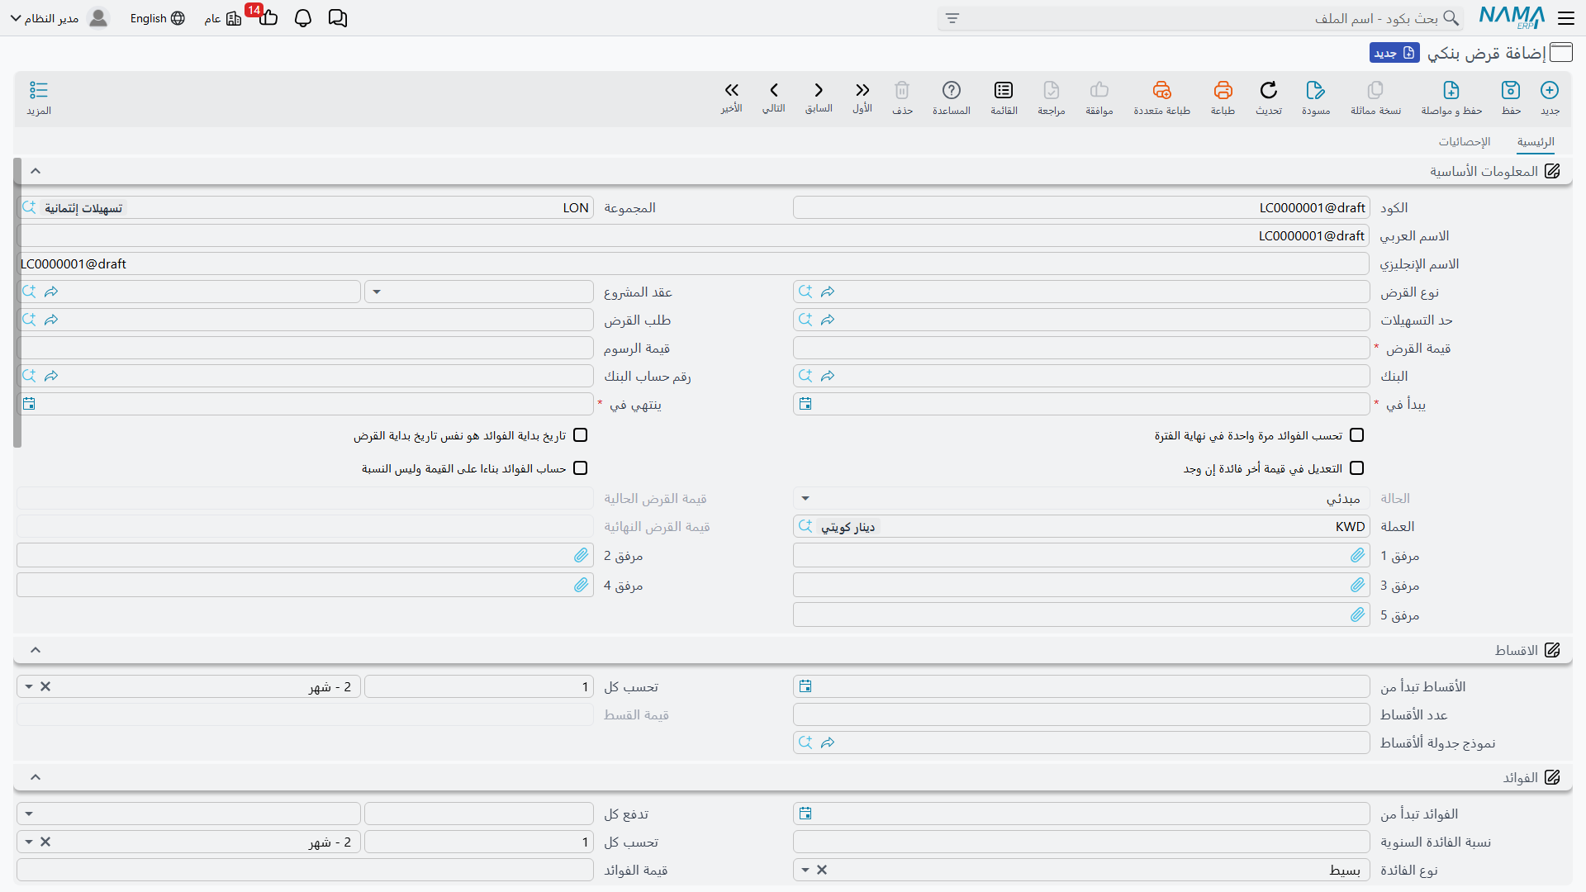Click the NAMA ERP logo
The height and width of the screenshot is (892, 1586).
pyautogui.click(x=1512, y=18)
